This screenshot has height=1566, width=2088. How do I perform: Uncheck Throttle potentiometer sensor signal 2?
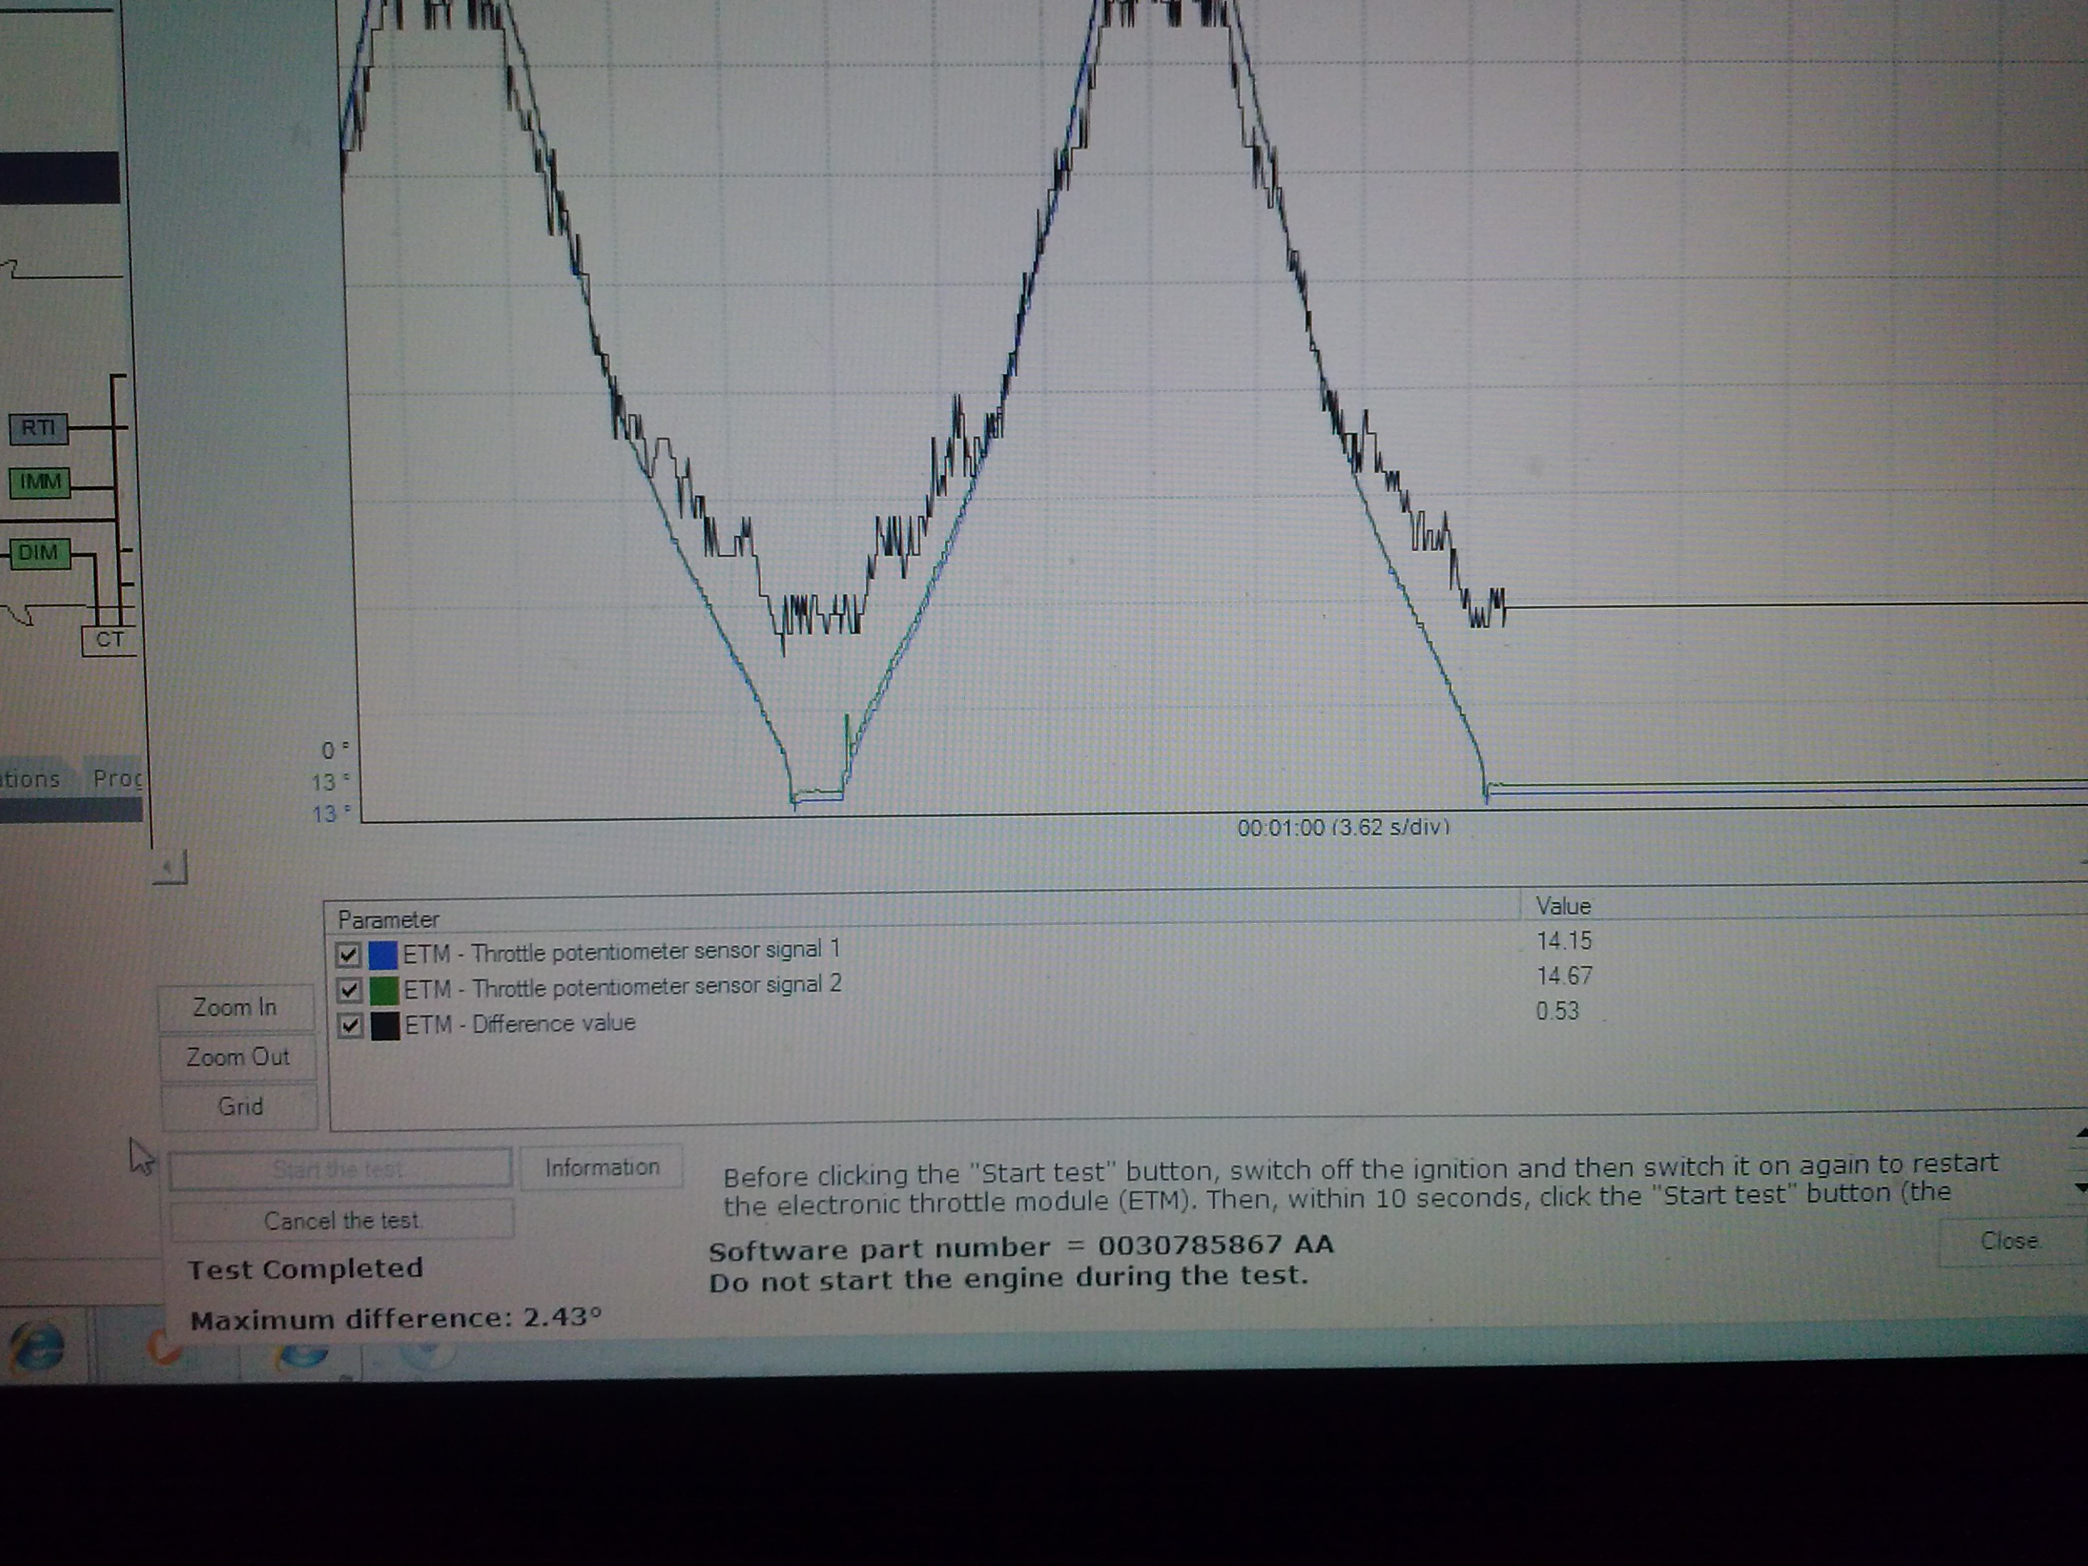coord(350,990)
